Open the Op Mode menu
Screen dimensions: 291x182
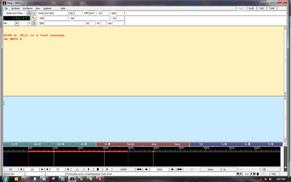(15, 8)
